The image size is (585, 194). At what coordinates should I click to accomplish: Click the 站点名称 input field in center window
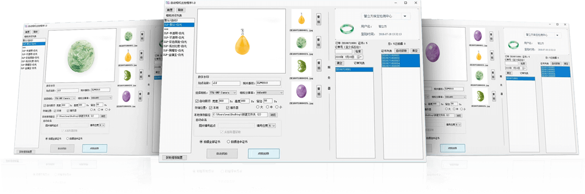tap(226, 83)
